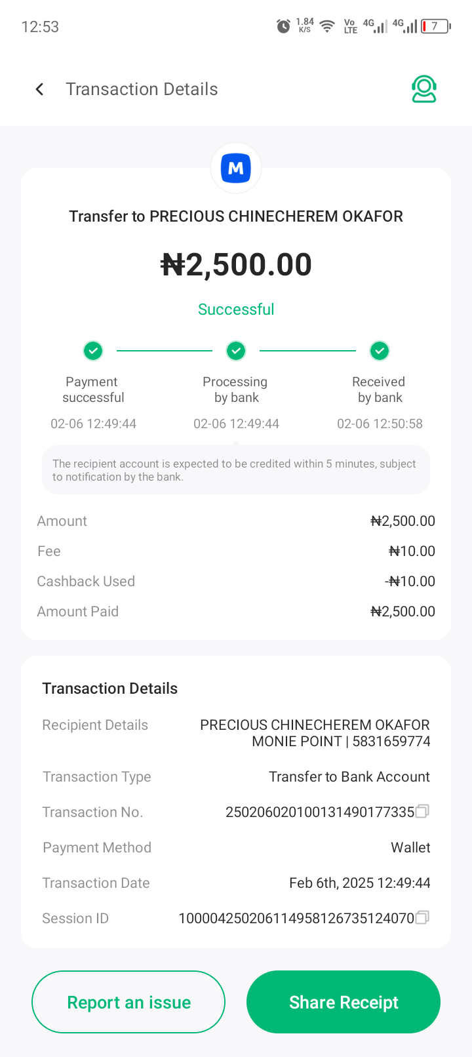Tap the recipient credit notice banner

pyautogui.click(x=236, y=470)
